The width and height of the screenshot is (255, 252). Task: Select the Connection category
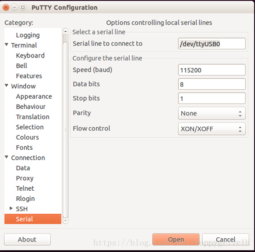click(x=28, y=158)
